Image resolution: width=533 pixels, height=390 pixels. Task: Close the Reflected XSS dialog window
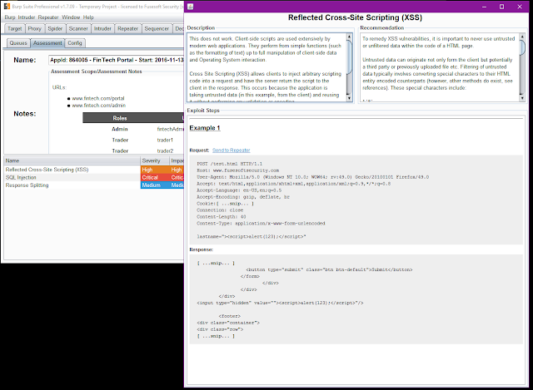(520, 7)
